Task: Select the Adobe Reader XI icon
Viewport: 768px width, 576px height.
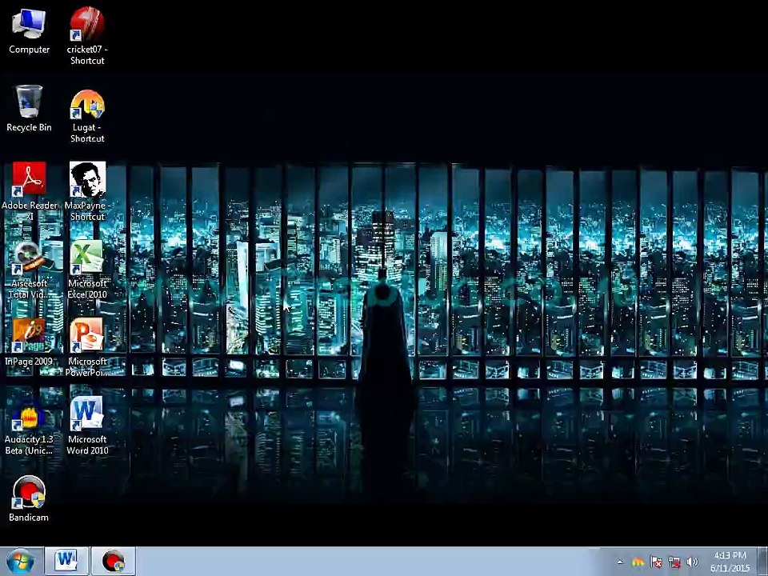Action: point(30,191)
